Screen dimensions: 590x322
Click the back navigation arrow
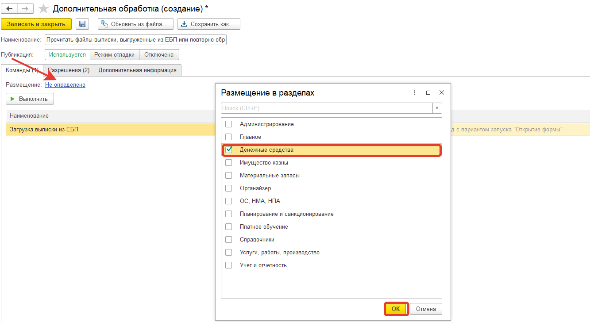[x=9, y=9]
